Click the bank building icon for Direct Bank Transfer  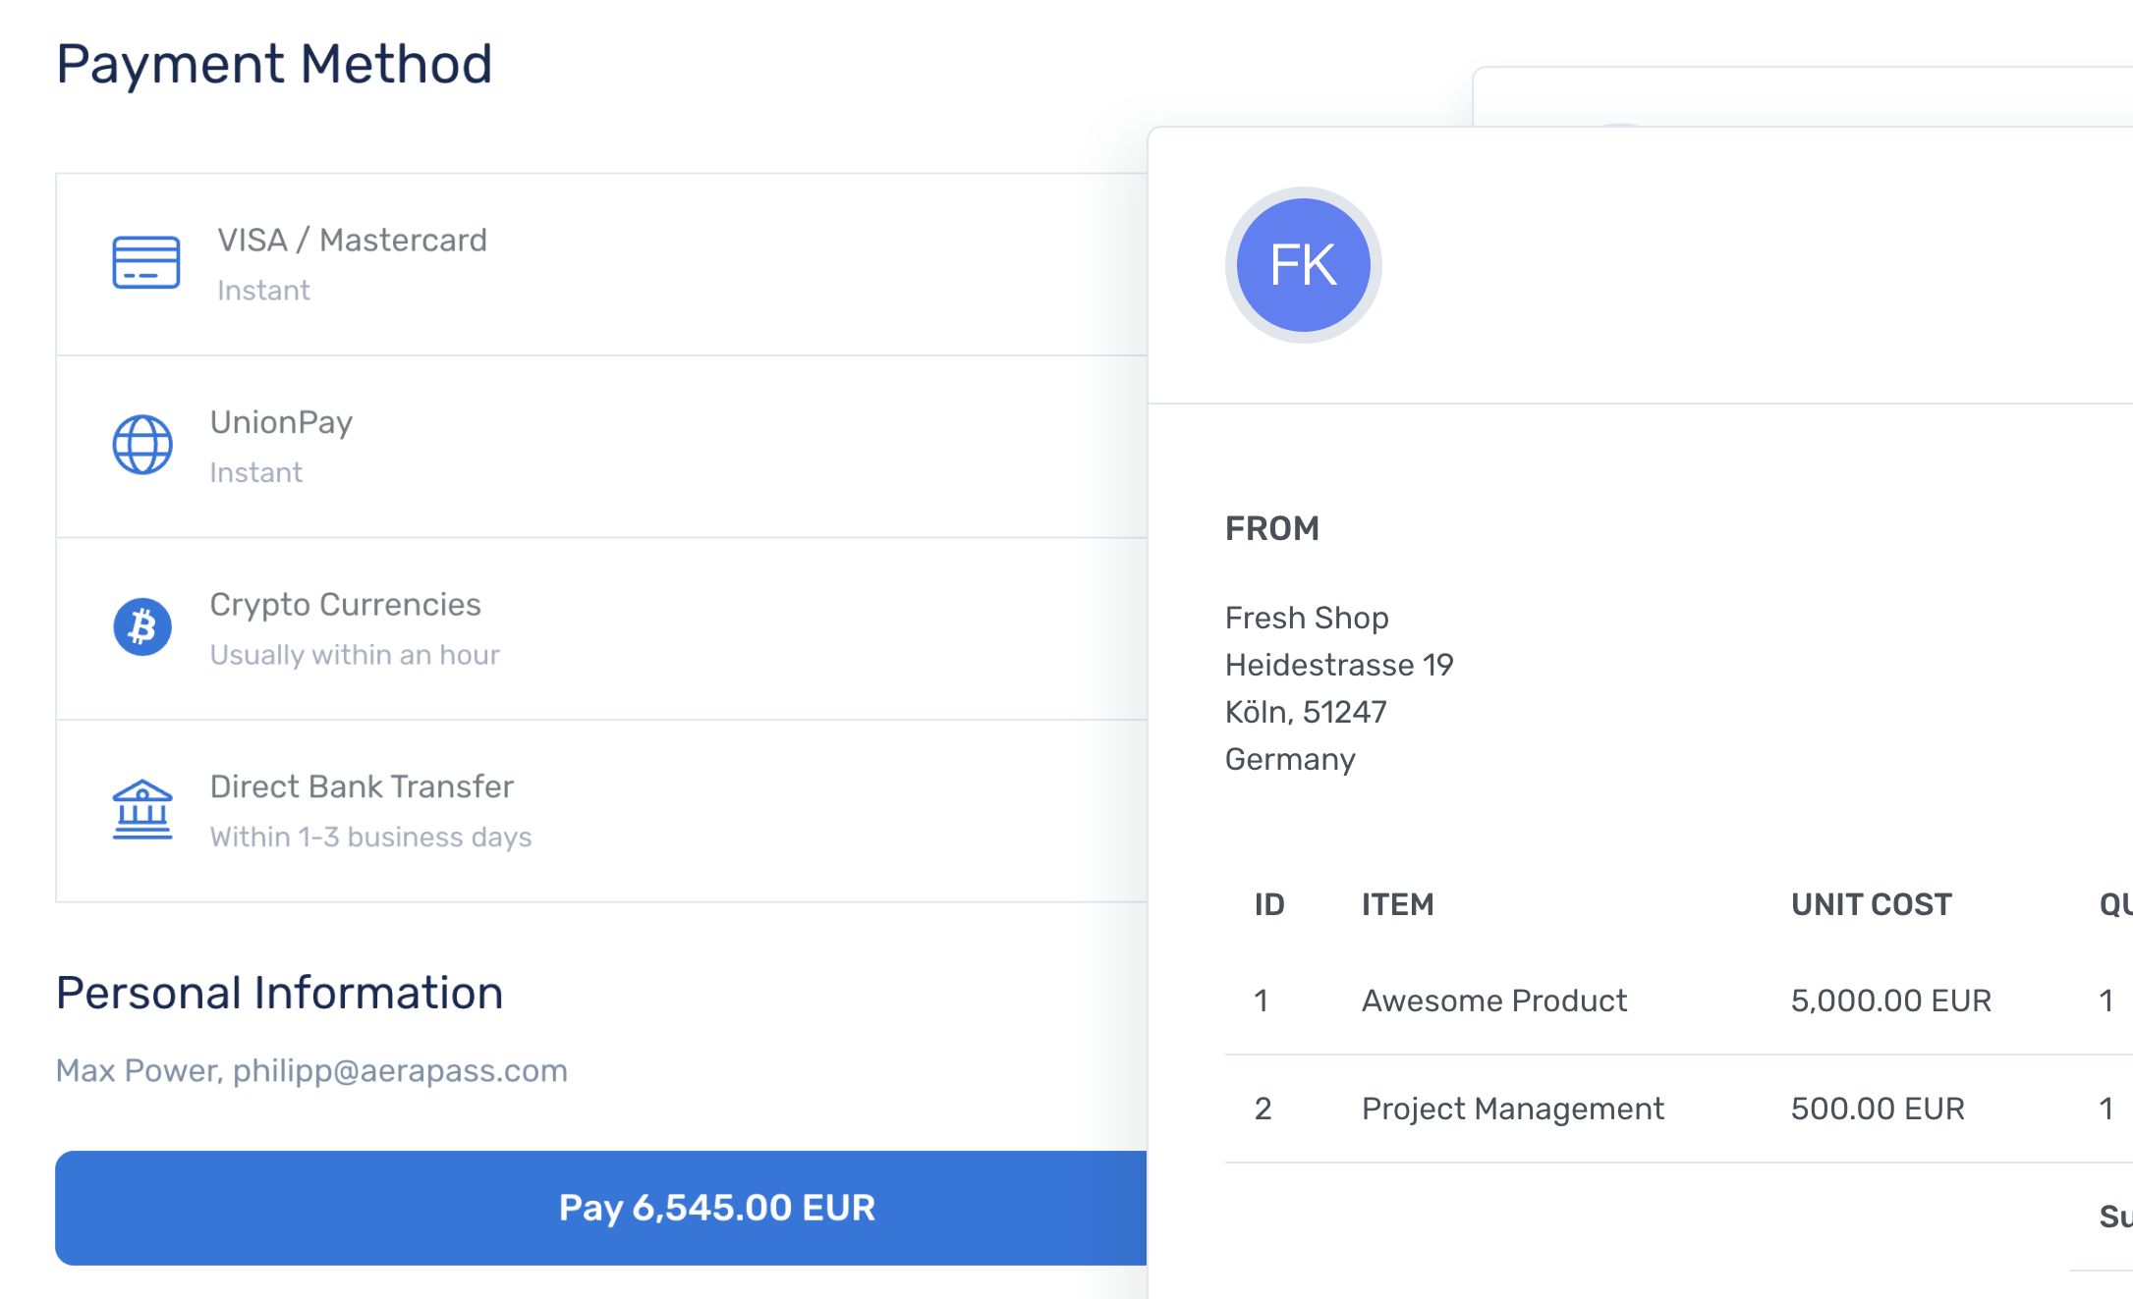[x=142, y=810]
